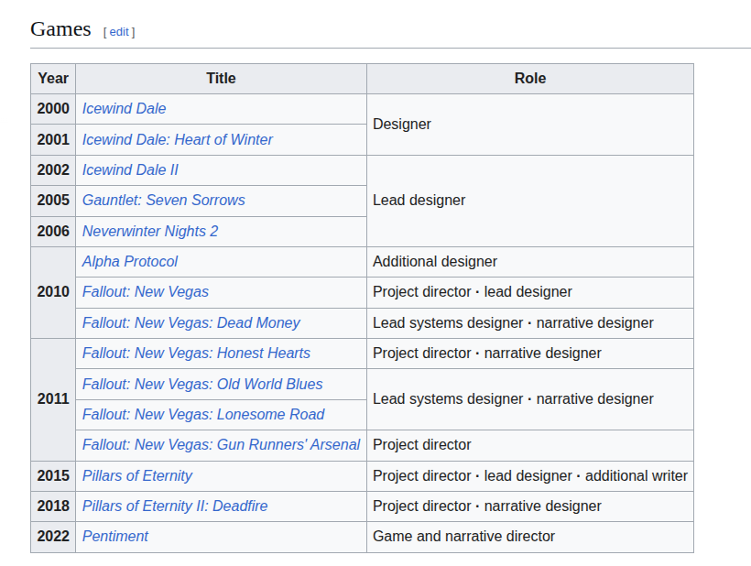751x566 pixels.
Task: Click the 2002 year cell
Action: coord(53,170)
